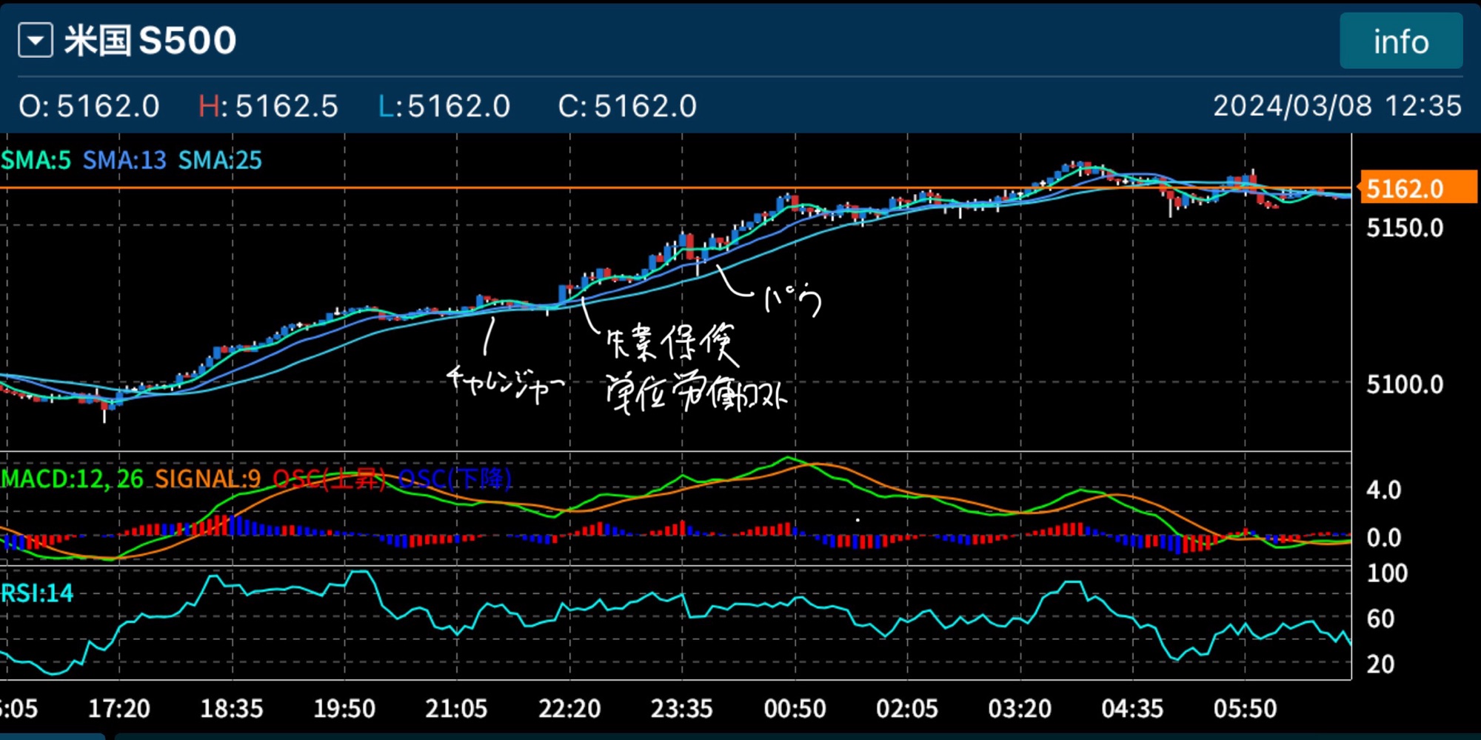Click the info button
The width and height of the screenshot is (1481, 740).
point(1400,41)
